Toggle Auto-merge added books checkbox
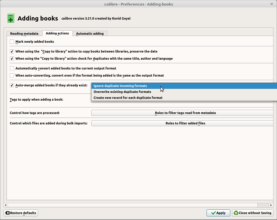Viewport: 277px width, 220px height. coord(12,85)
